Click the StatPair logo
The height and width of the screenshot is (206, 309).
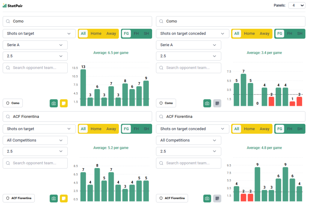click(x=13, y=5)
